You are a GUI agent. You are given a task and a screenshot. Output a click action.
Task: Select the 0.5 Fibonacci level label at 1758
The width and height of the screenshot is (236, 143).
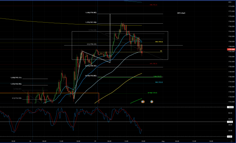point(92,44)
